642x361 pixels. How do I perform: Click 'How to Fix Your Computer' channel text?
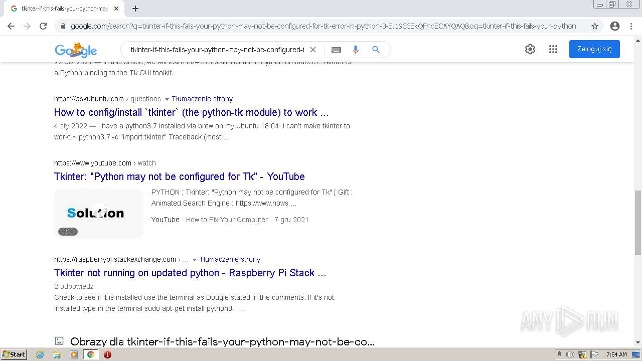(x=227, y=220)
